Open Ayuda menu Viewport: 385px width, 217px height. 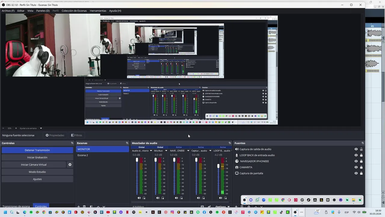(115, 11)
